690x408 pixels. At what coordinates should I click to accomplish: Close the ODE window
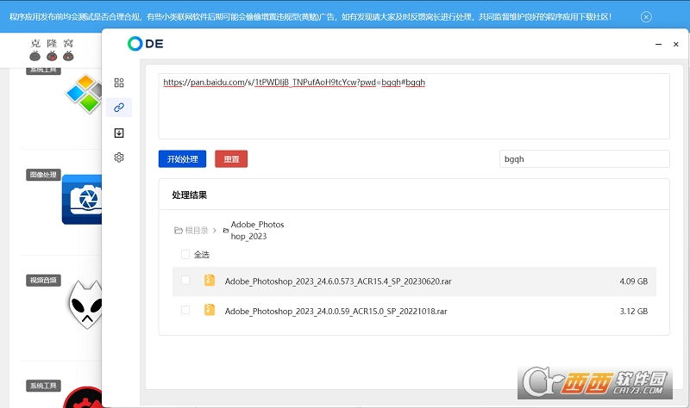676,45
